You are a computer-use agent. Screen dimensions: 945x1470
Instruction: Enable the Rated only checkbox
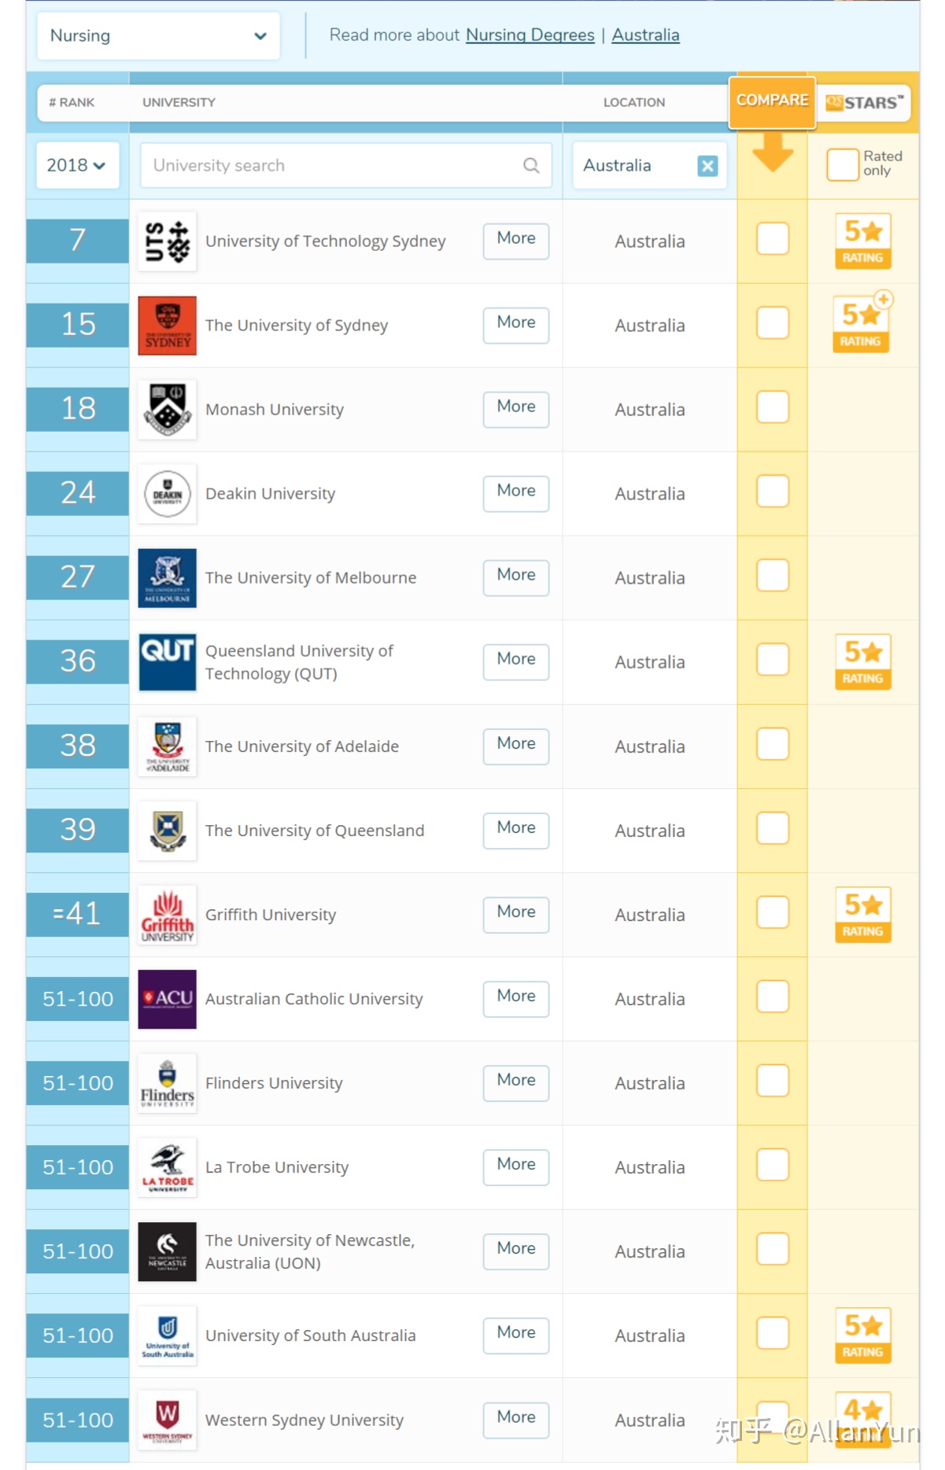tap(842, 164)
